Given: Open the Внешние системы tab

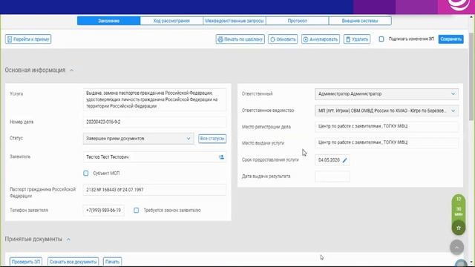Looking at the screenshot, I should pyautogui.click(x=360, y=21).
